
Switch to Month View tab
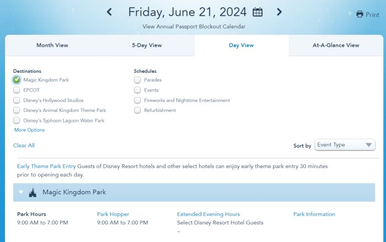click(x=52, y=45)
